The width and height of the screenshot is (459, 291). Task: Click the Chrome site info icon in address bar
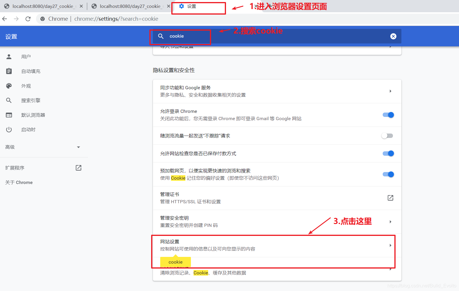click(43, 19)
